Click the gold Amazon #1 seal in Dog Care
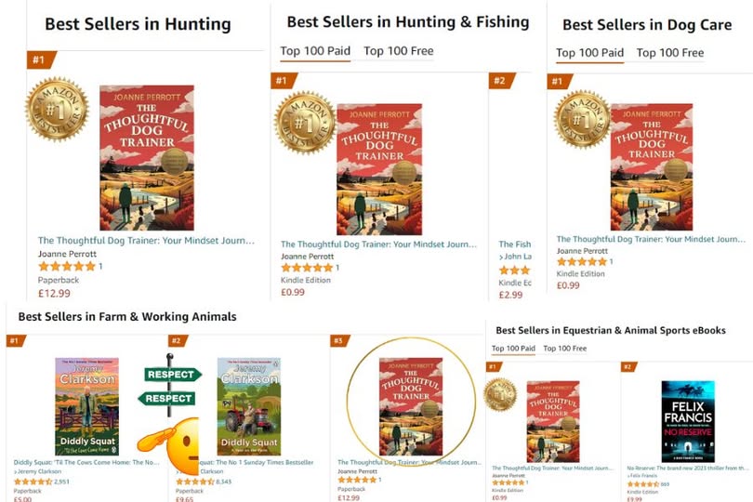Screen dimensions: 753x502 pos(582,119)
